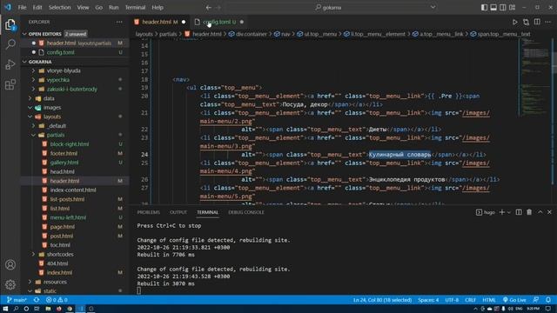Open Customize Layout icon
557x313 pixels.
[x=513, y=8]
